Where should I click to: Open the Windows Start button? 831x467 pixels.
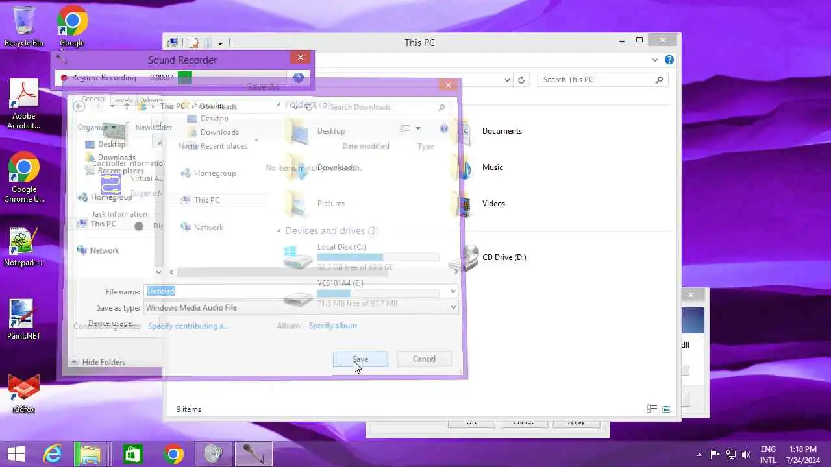(16, 454)
